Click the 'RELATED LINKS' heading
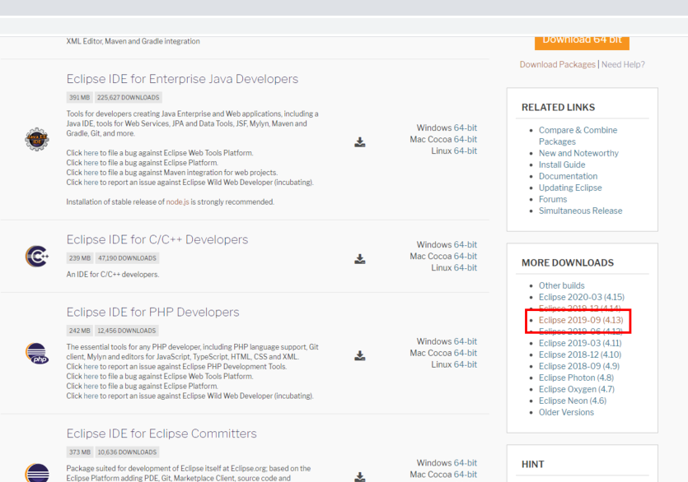Image resolution: width=688 pixels, height=482 pixels. (558, 108)
